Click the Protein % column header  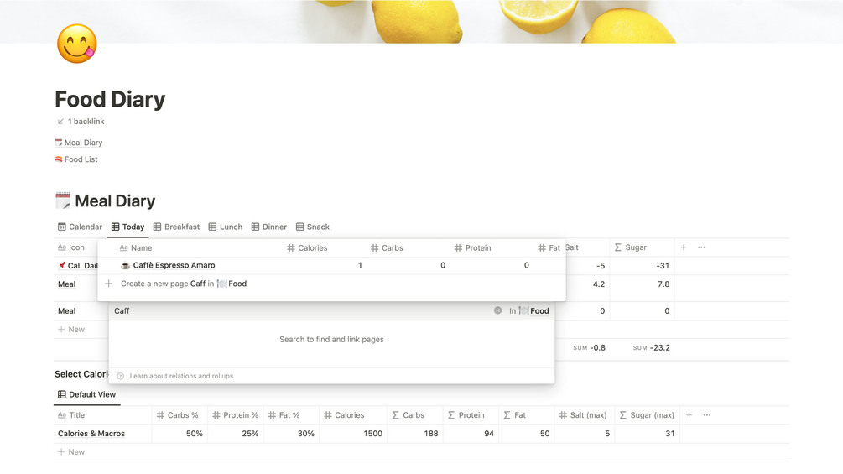(x=236, y=415)
